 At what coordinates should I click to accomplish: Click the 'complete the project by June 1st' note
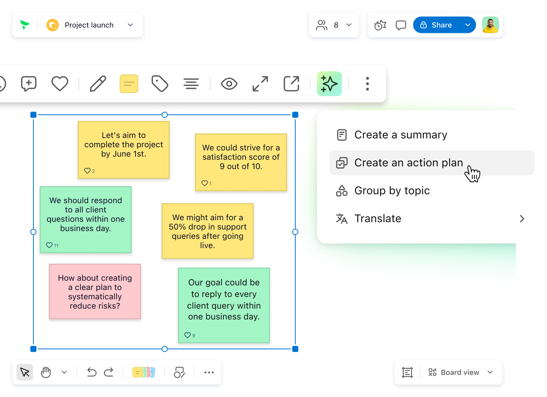click(124, 150)
